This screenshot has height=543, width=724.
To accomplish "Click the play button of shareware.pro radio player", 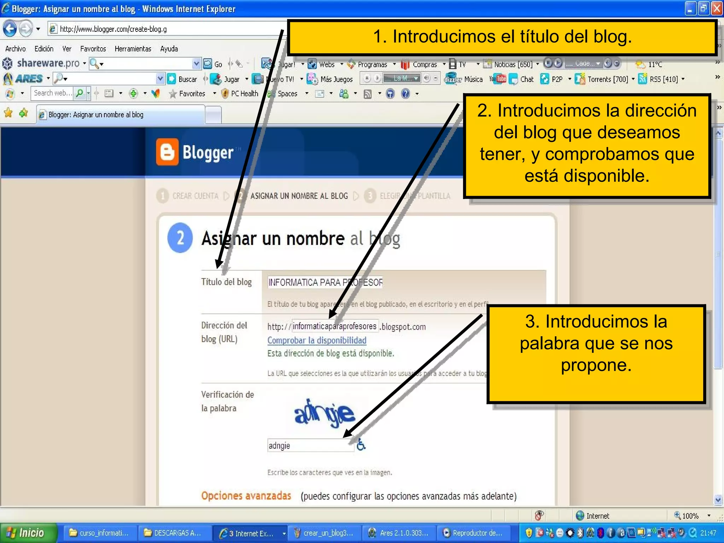I will pyautogui.click(x=557, y=63).
